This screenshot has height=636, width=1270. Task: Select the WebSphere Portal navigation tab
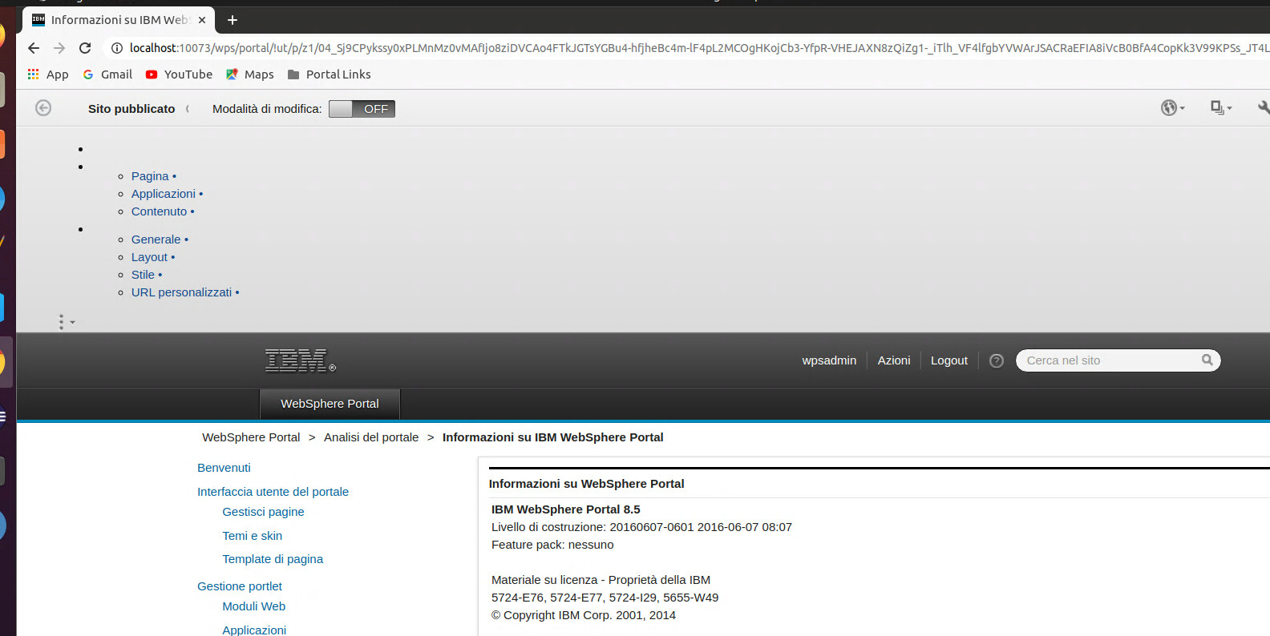click(x=330, y=404)
